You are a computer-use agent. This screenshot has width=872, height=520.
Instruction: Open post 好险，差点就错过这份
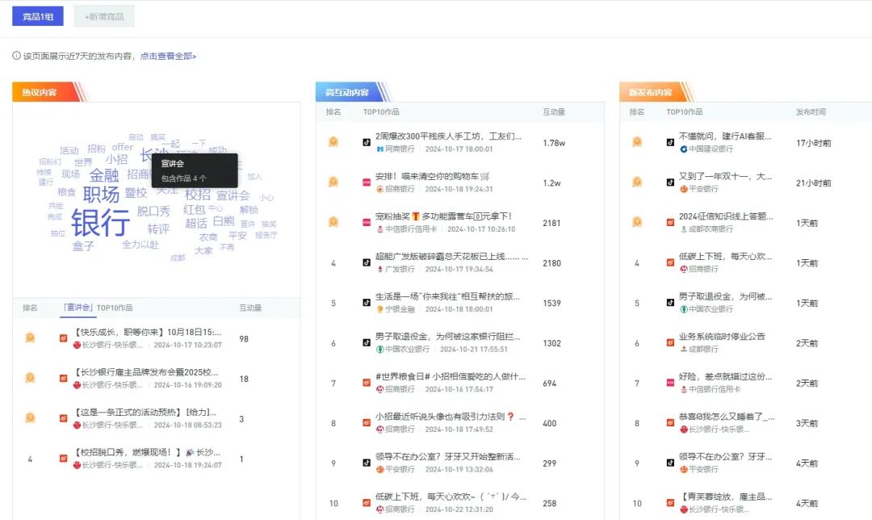[x=725, y=376]
